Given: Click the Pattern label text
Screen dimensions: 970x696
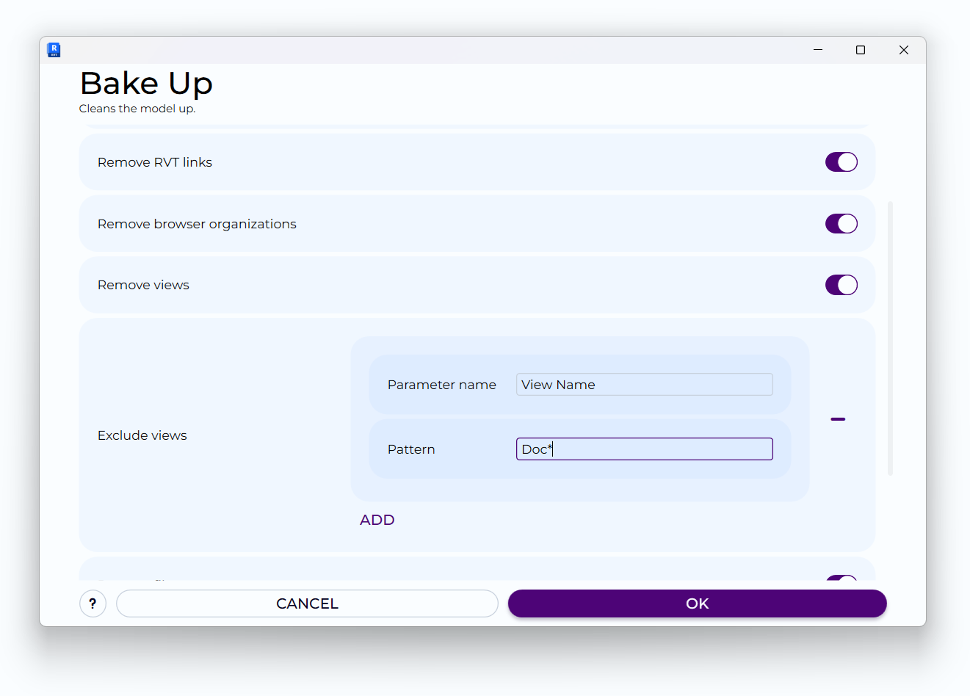Looking at the screenshot, I should pyautogui.click(x=411, y=449).
